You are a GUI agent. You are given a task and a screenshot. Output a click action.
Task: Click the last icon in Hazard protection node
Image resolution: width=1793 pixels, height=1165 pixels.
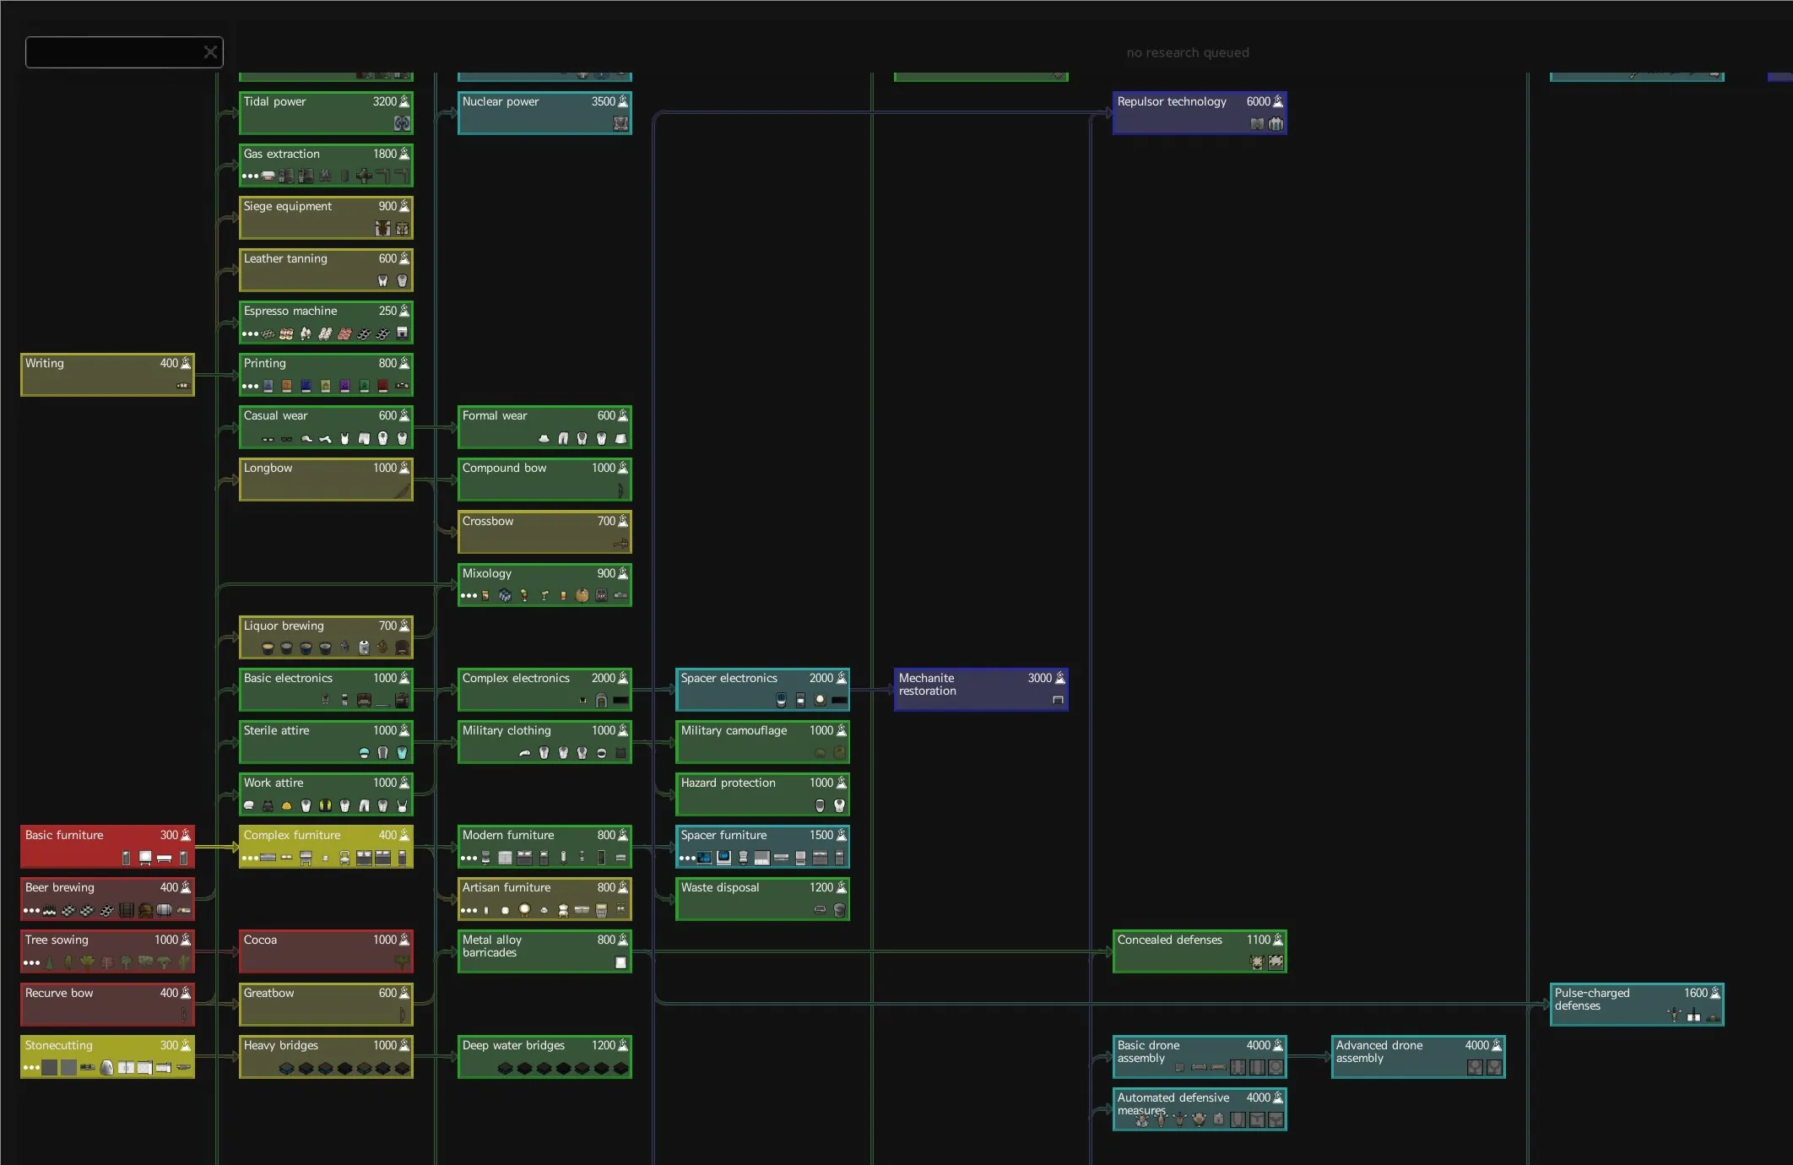tap(839, 805)
